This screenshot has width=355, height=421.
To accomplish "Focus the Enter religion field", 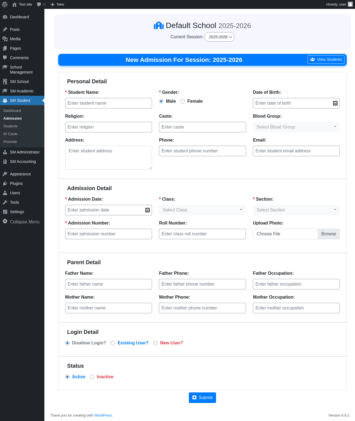I will [108, 127].
